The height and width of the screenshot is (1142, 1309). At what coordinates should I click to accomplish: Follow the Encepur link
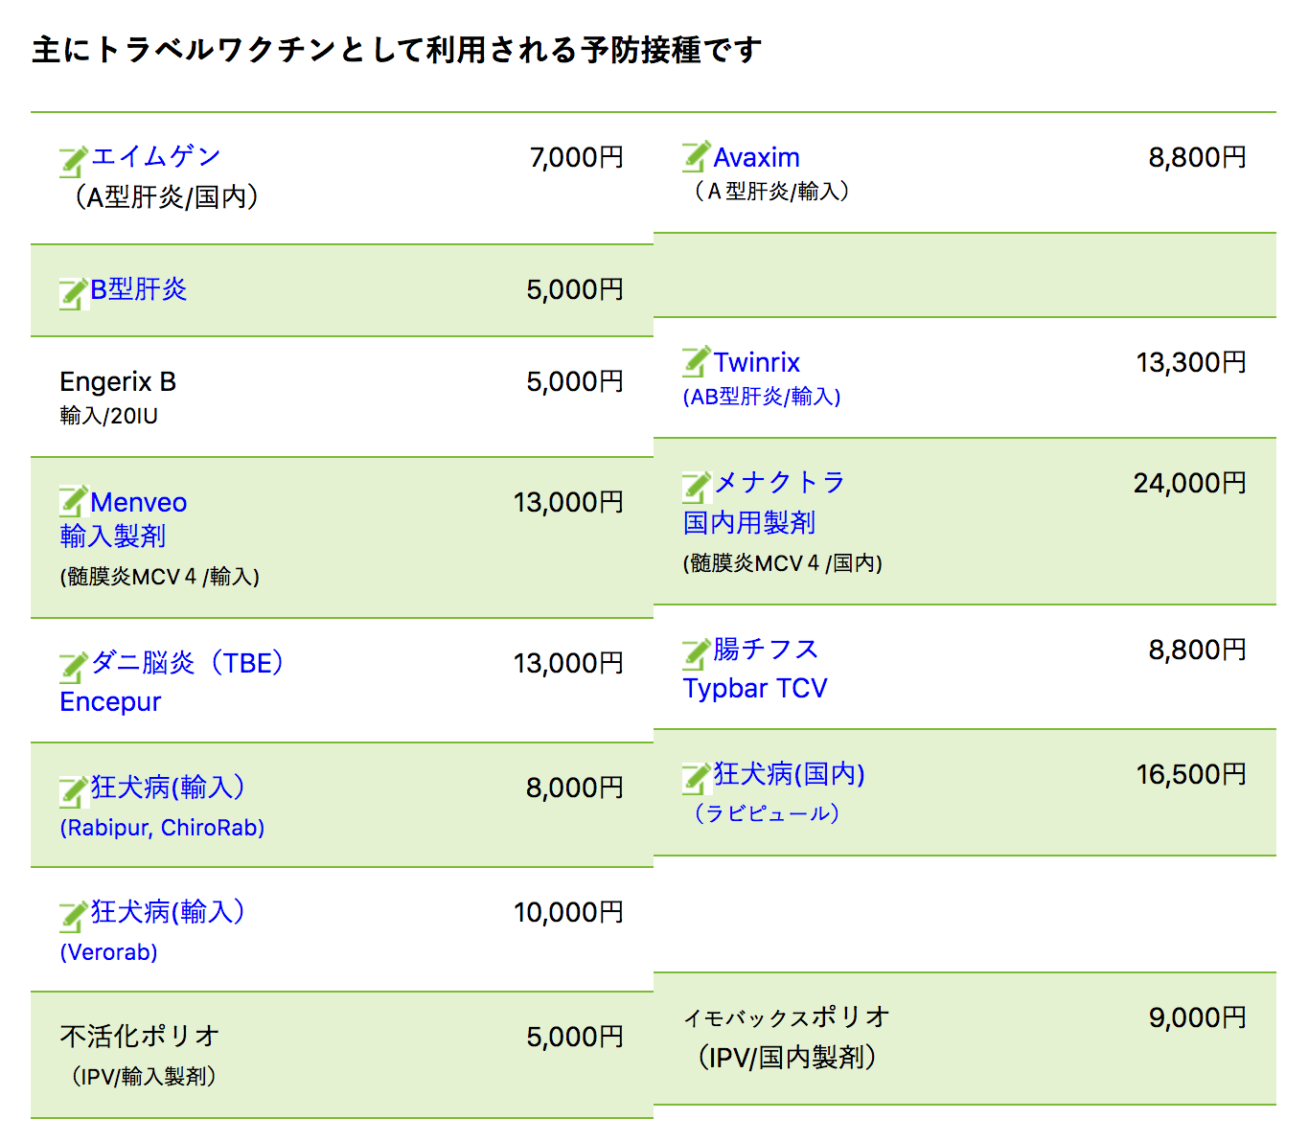click(x=110, y=702)
